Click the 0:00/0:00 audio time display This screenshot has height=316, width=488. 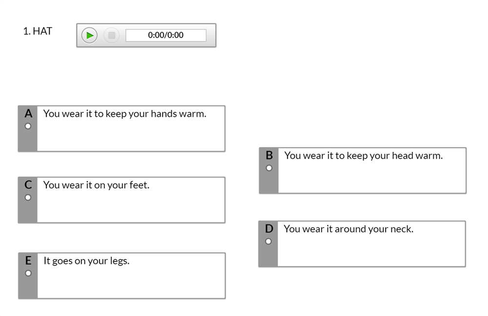165,35
